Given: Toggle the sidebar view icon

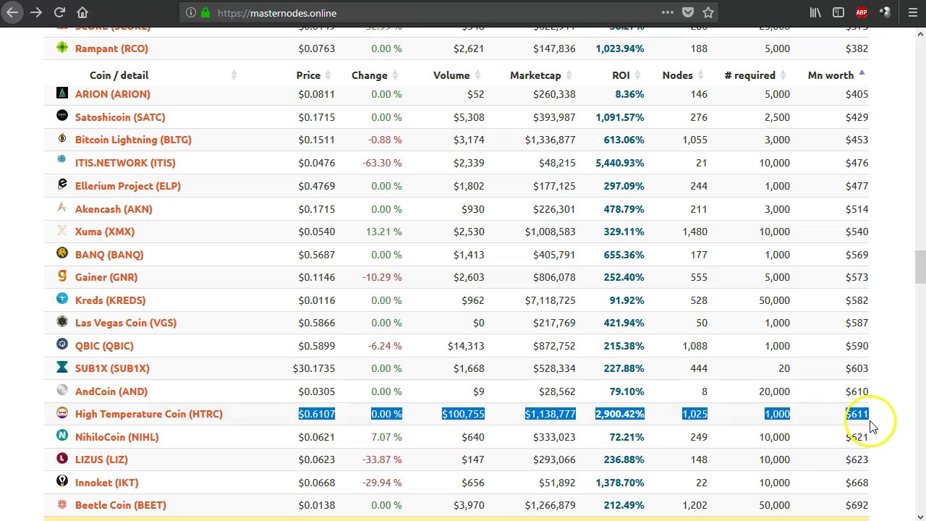Looking at the screenshot, I should 838,12.
